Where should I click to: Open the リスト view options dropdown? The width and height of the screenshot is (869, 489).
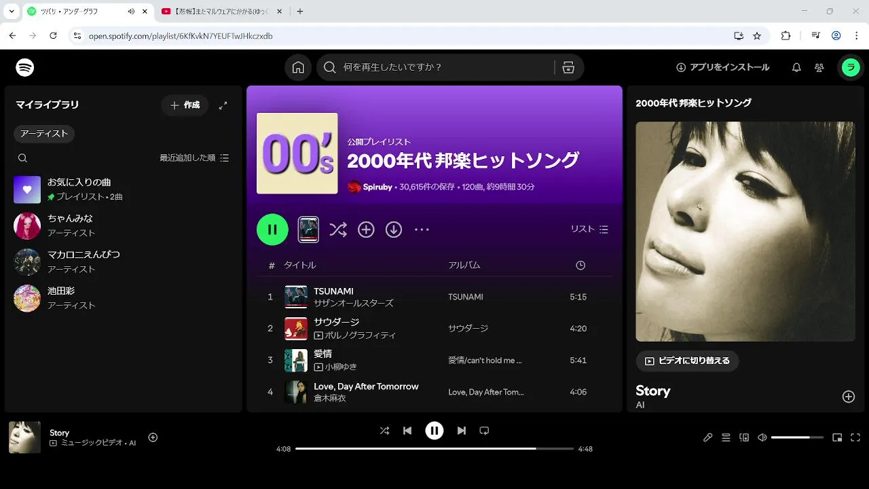(589, 230)
